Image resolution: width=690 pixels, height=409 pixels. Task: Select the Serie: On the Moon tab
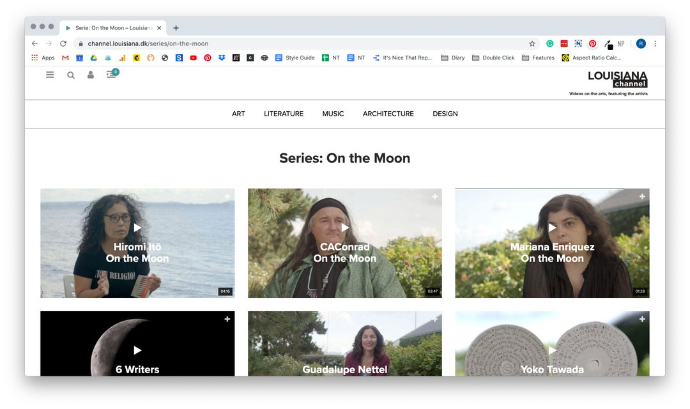click(x=112, y=27)
